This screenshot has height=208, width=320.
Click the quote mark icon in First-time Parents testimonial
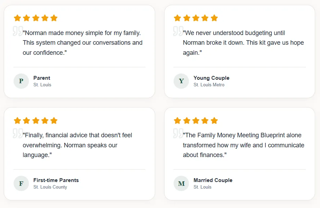tap(18, 133)
